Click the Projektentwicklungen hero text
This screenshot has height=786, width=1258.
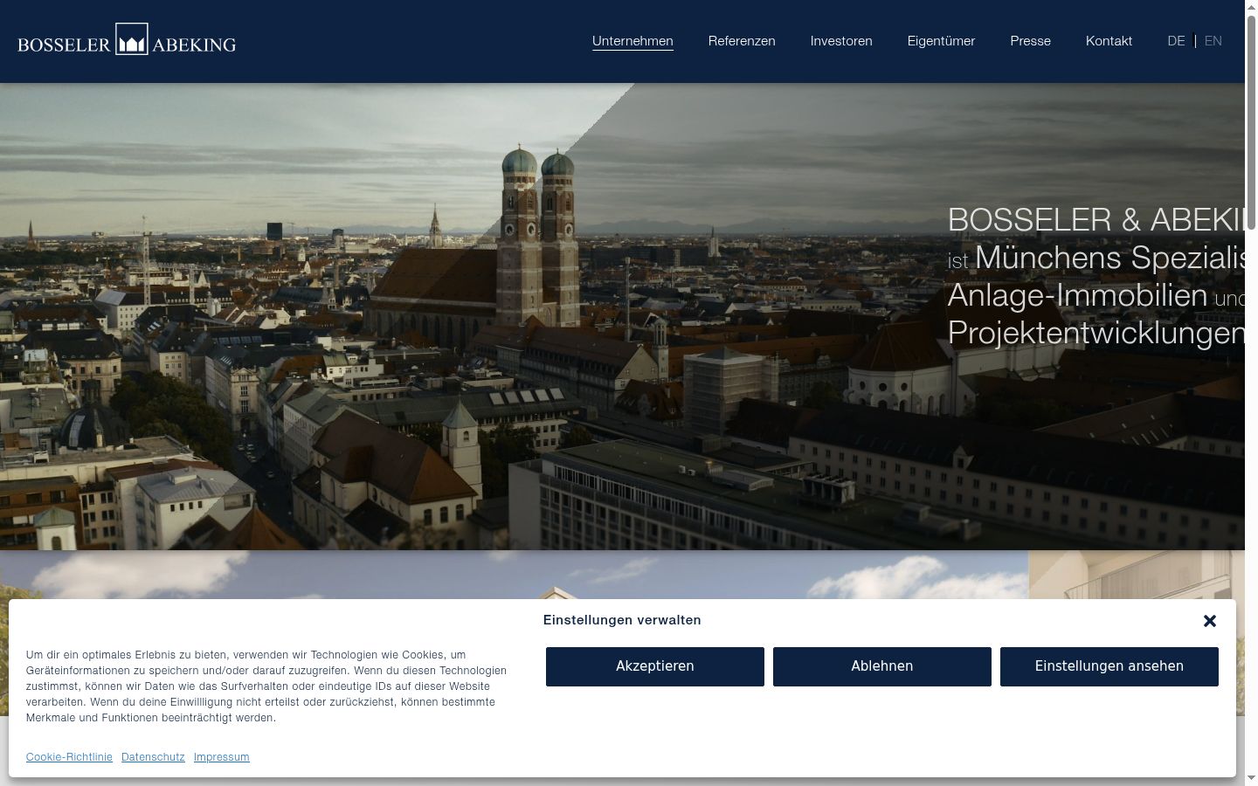pyautogui.click(x=1096, y=333)
